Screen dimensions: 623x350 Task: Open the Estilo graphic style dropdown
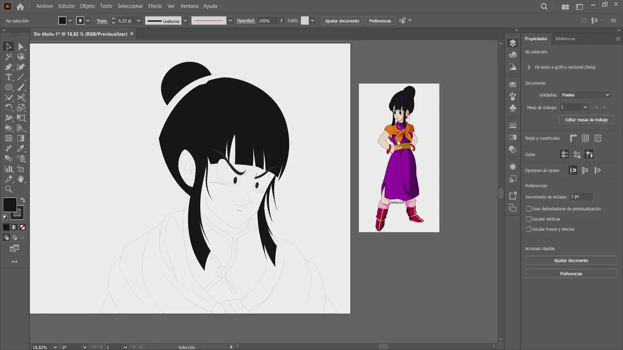[x=312, y=21]
